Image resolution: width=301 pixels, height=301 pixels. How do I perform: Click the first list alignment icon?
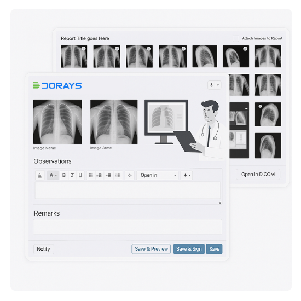click(x=91, y=175)
